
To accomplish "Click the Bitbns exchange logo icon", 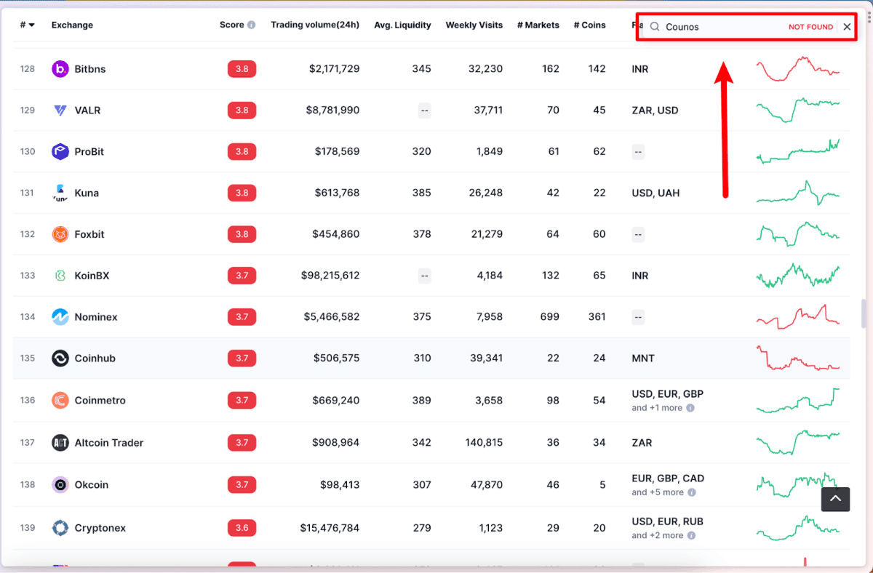I will point(60,69).
